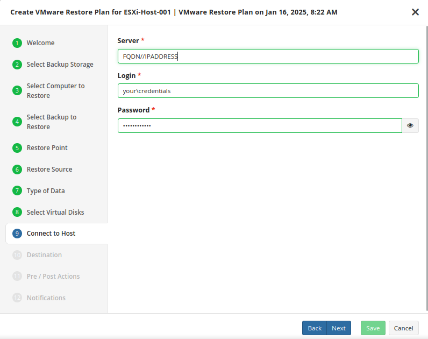Screen dimensions: 428x339
Task: Cancel the restore plan wizard
Action: (403, 328)
